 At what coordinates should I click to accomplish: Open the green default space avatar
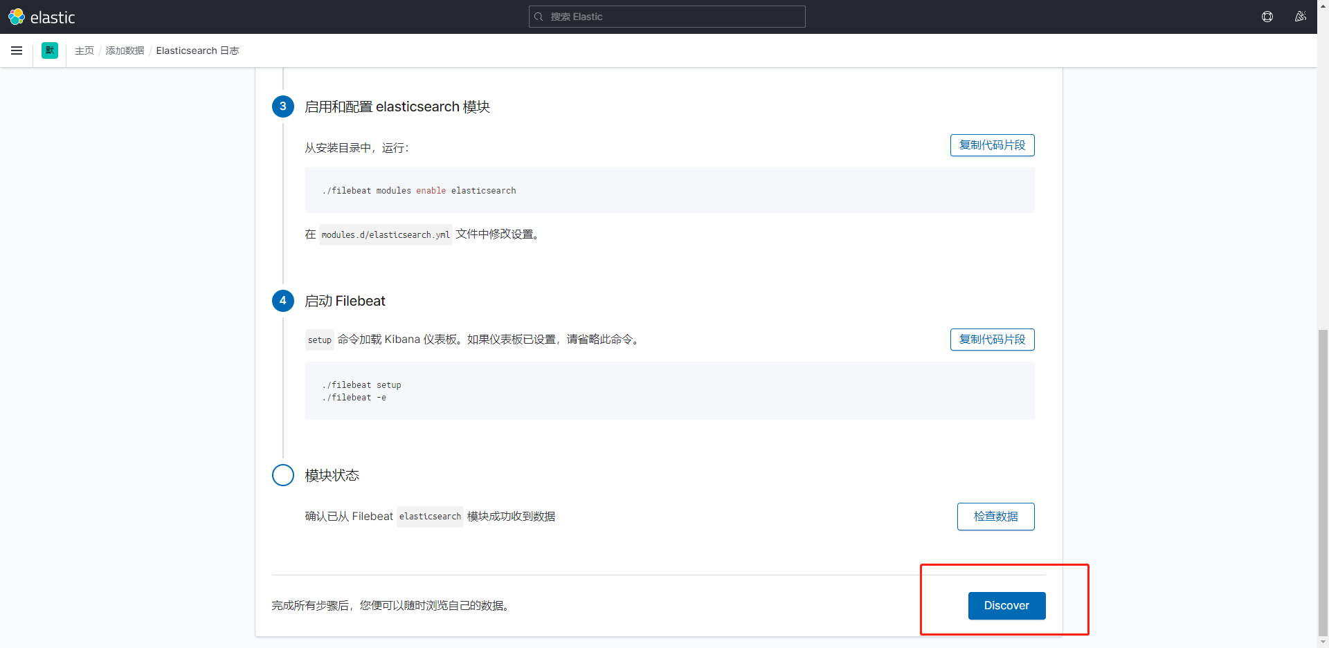(50, 50)
